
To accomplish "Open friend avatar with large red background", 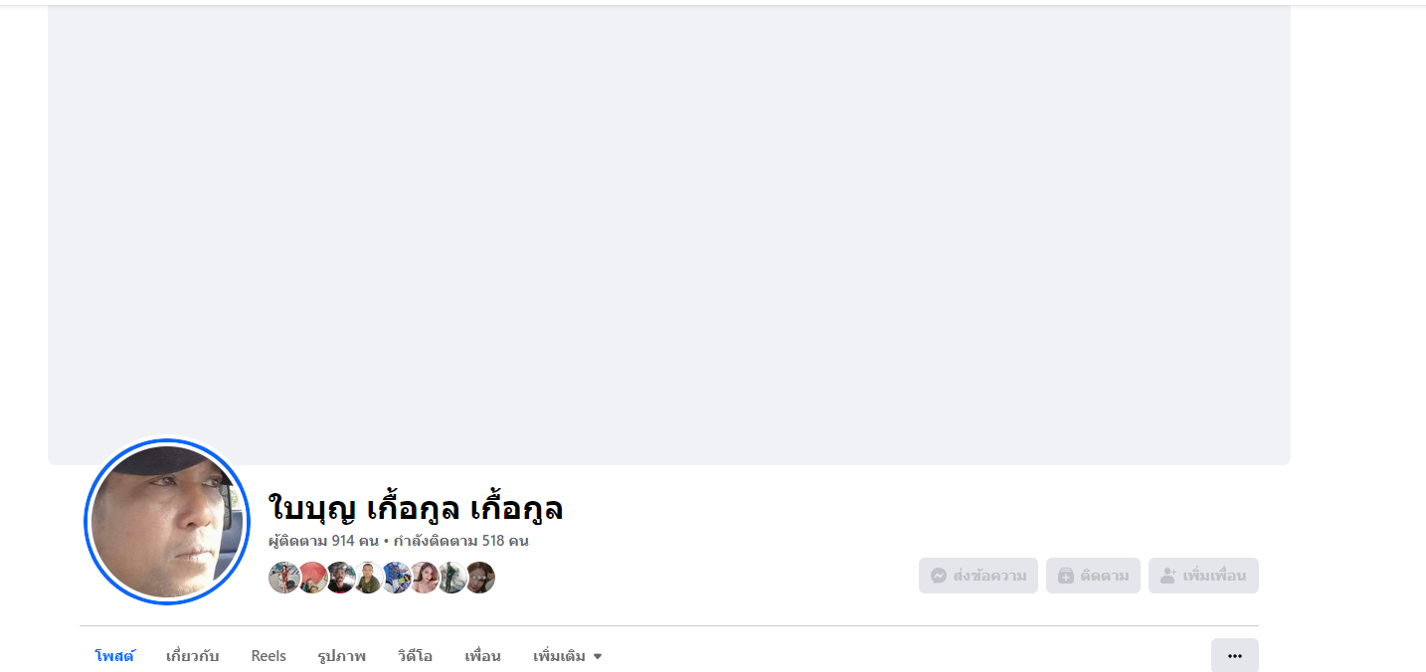I will coord(312,578).
